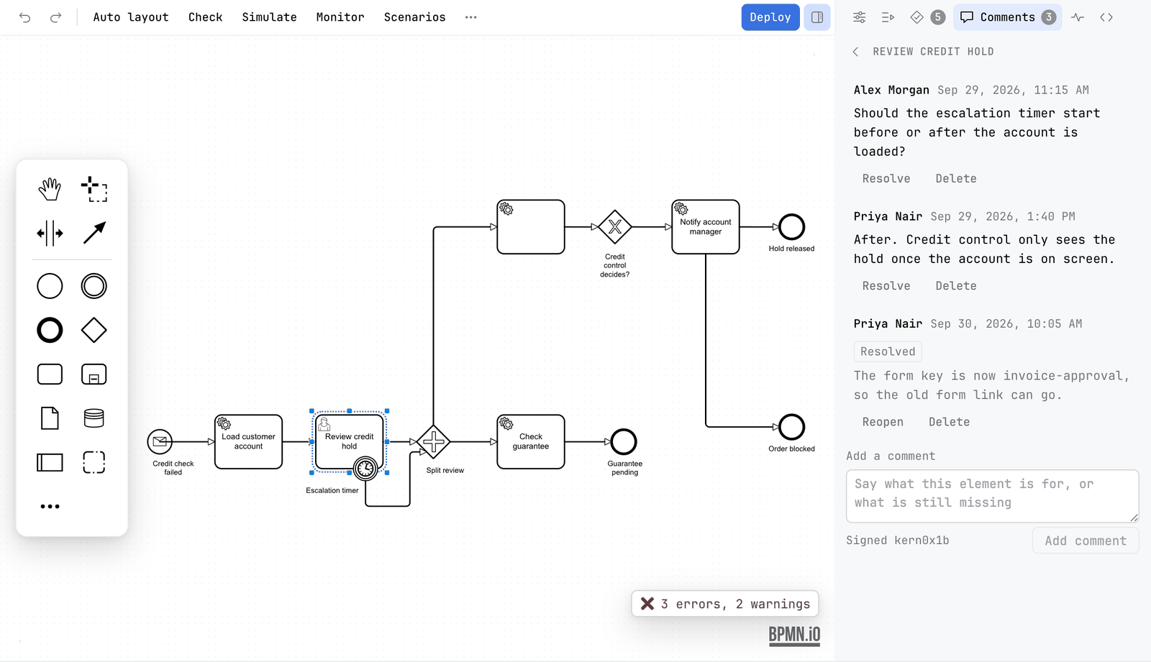Activate the space tool

coord(50,233)
